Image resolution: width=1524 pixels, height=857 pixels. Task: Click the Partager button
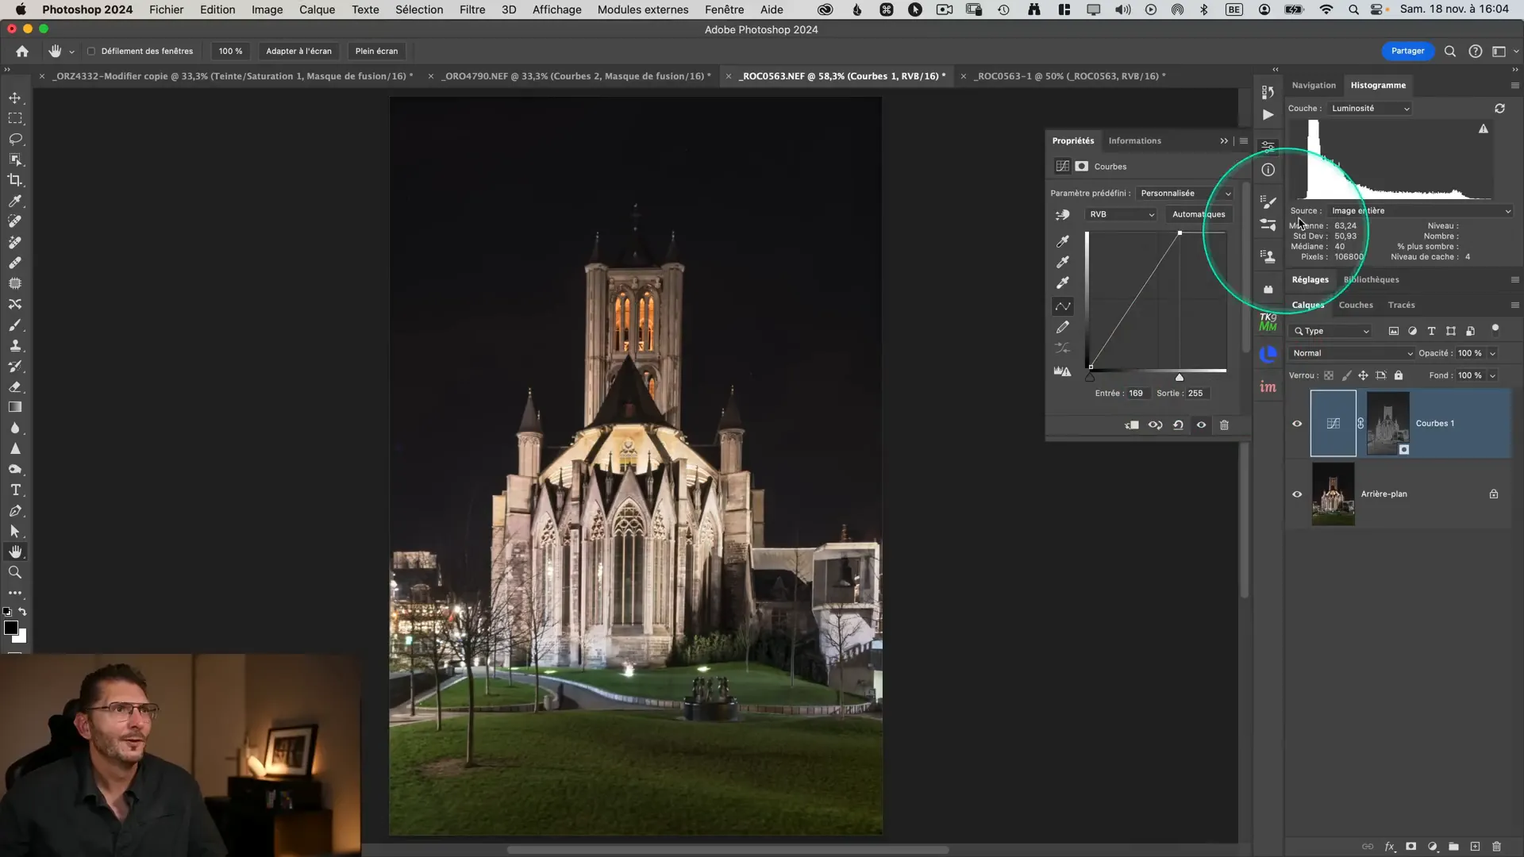click(x=1407, y=51)
